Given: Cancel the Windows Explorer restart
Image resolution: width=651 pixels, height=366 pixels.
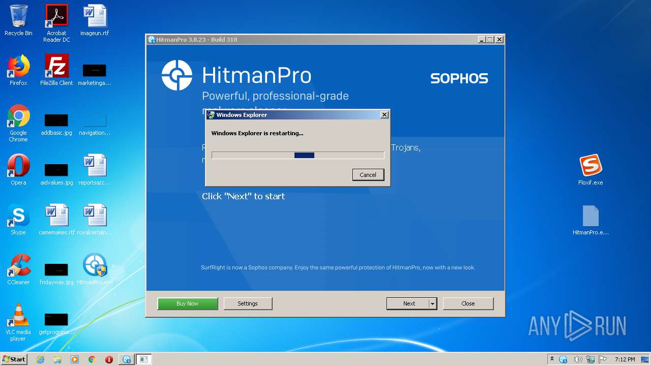Looking at the screenshot, I should [368, 174].
